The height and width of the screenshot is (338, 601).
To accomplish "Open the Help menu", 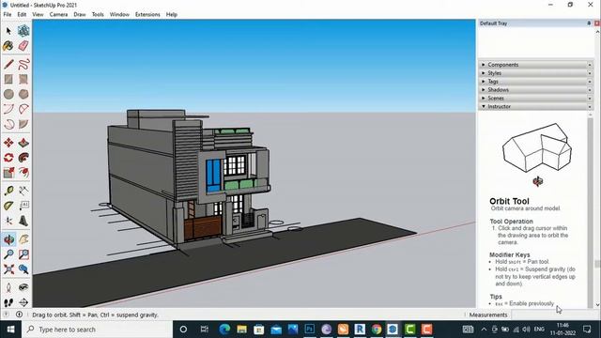I will point(171,15).
